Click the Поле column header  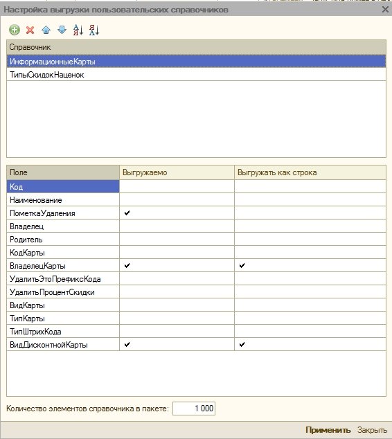63,172
